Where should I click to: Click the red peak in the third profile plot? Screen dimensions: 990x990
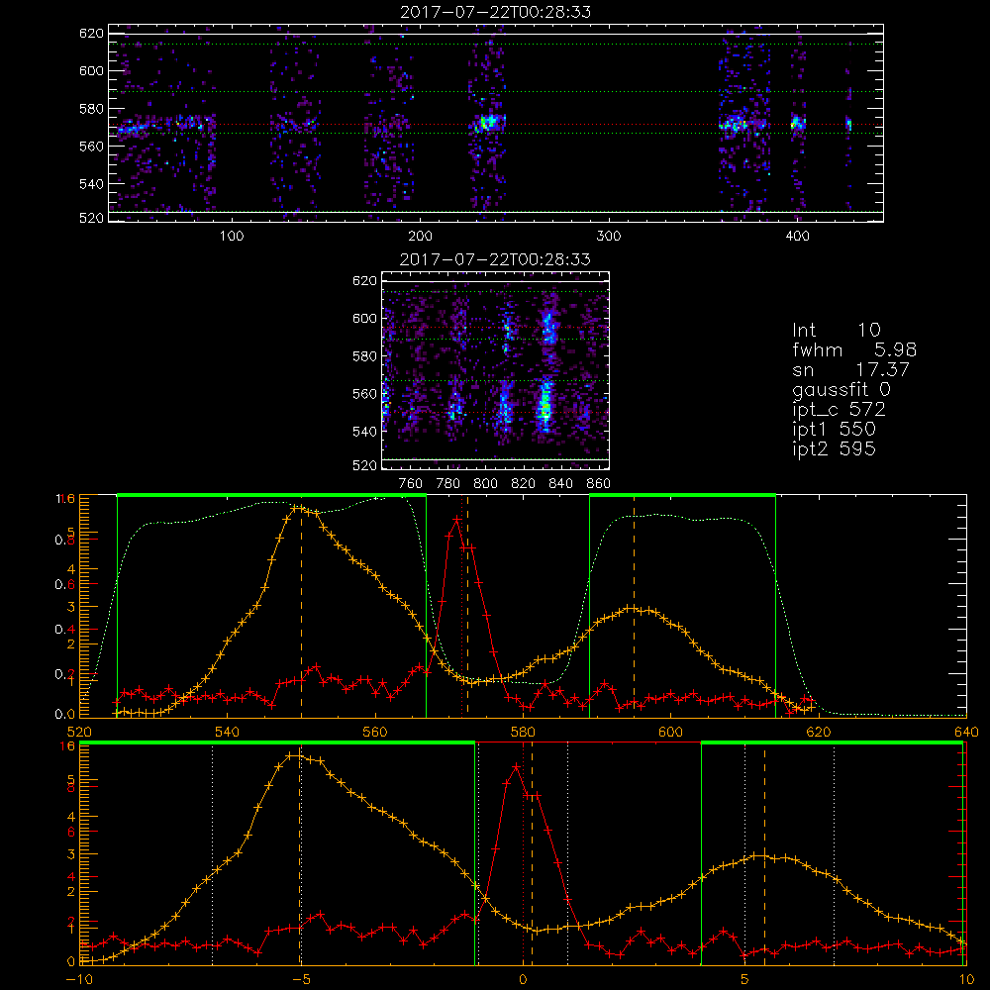[455, 519]
